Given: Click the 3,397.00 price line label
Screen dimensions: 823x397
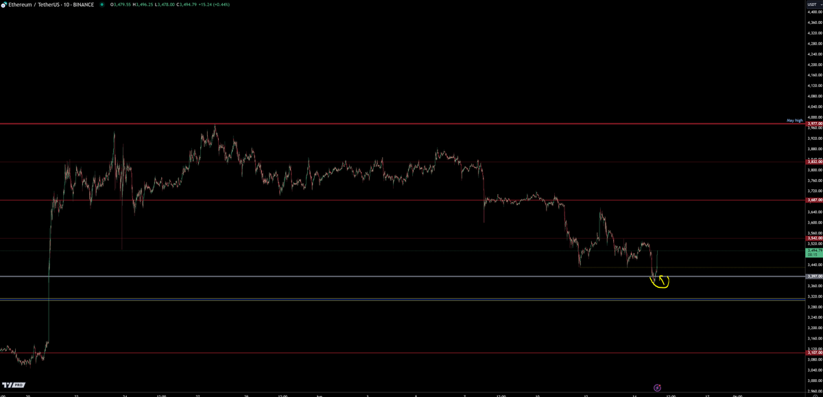Looking at the screenshot, I should click(x=814, y=276).
